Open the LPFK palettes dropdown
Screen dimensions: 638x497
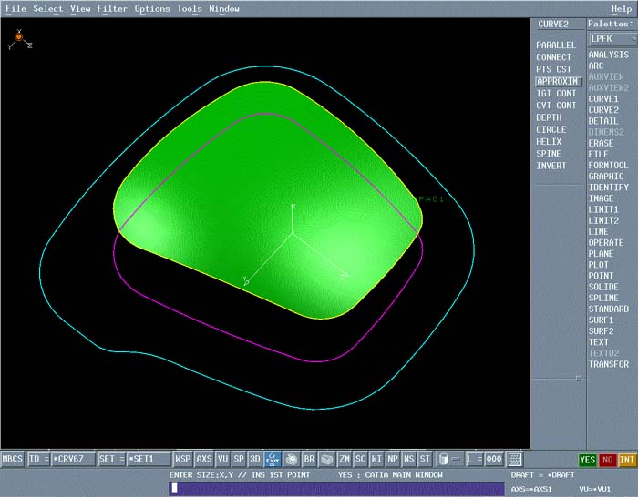[x=612, y=39]
